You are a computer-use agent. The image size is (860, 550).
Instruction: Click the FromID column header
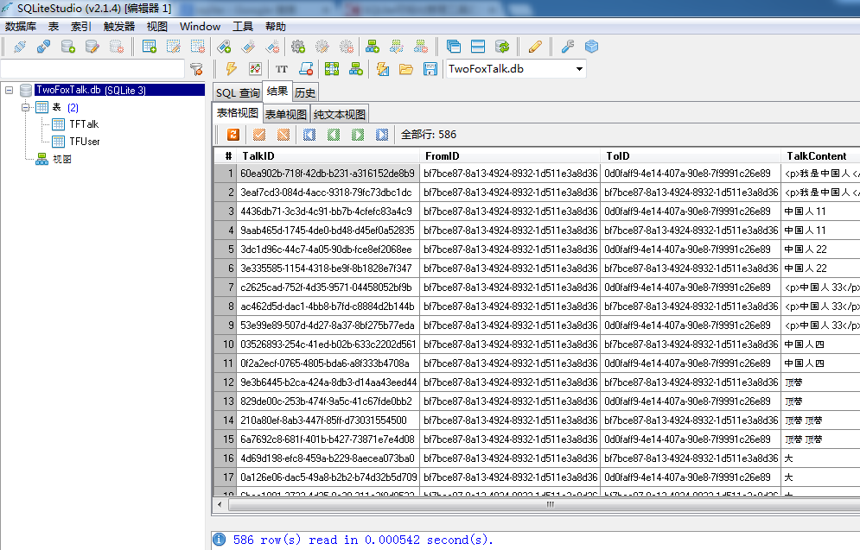tap(510, 156)
